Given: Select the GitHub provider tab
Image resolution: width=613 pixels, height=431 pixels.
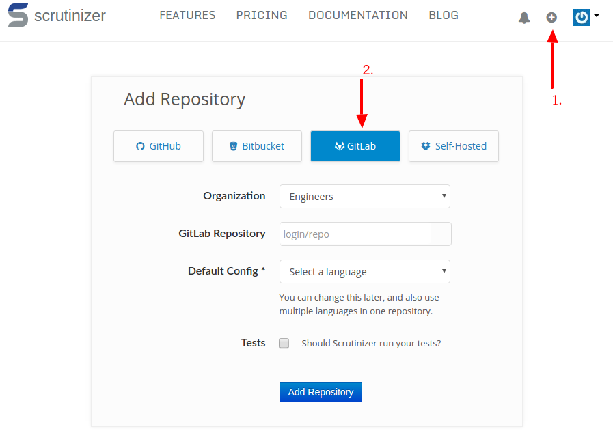Looking at the screenshot, I should (x=159, y=146).
